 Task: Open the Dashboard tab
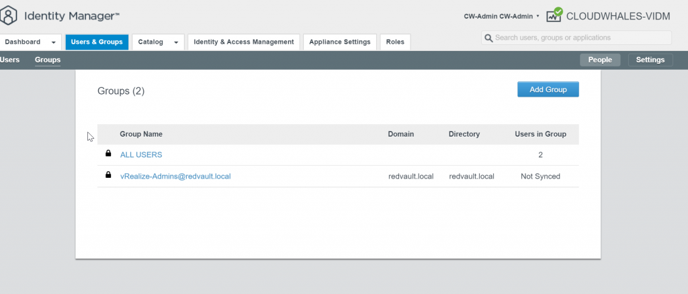coord(22,42)
